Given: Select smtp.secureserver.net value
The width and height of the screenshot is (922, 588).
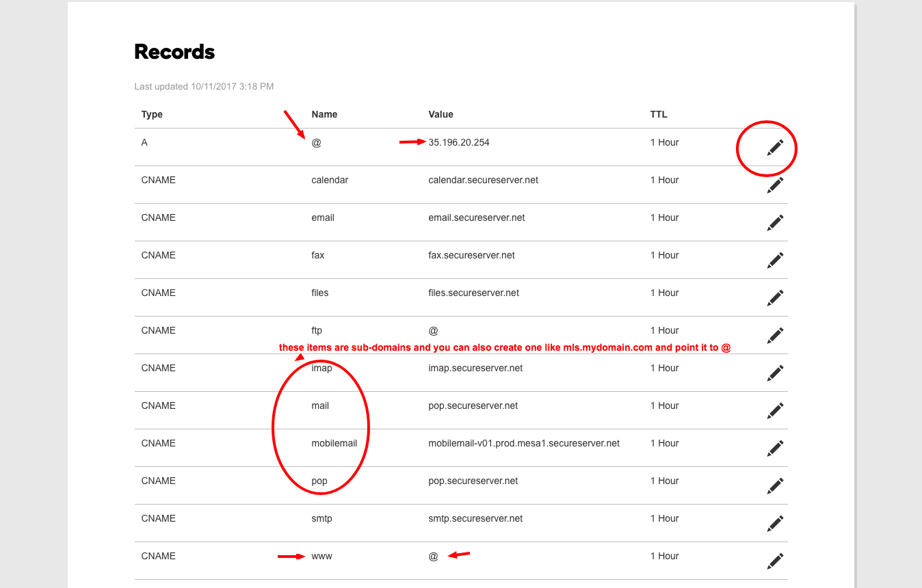Looking at the screenshot, I should [476, 518].
